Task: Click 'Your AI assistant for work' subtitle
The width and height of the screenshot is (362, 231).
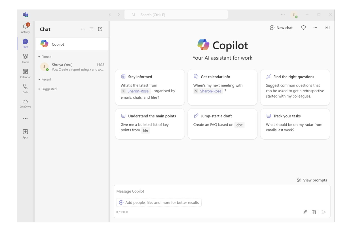Action: click(x=222, y=58)
